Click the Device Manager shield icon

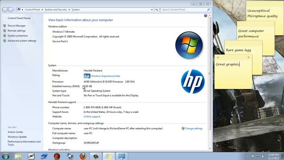point(5,26)
